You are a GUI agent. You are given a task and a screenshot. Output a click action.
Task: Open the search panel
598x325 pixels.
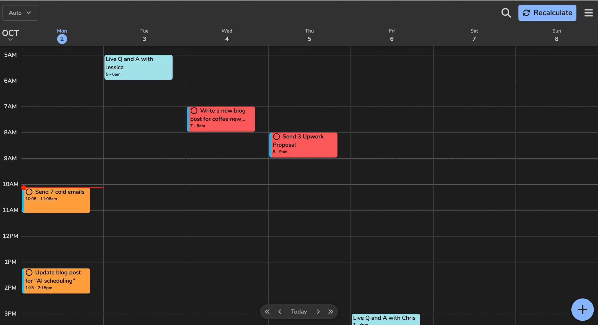pyautogui.click(x=506, y=12)
